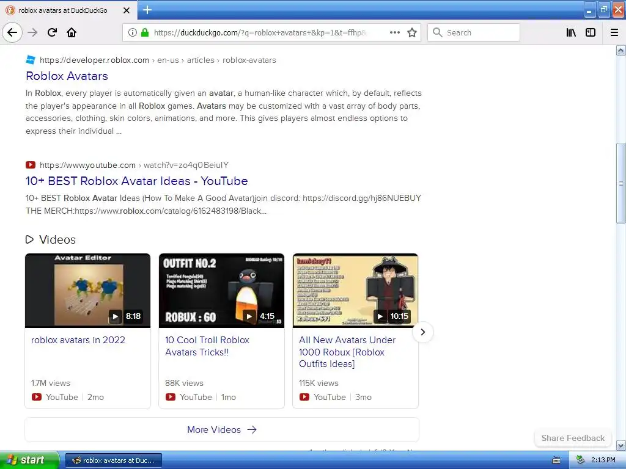Click the vertical scrollbar thumb
The height and width of the screenshot is (469, 626).
click(x=621, y=183)
